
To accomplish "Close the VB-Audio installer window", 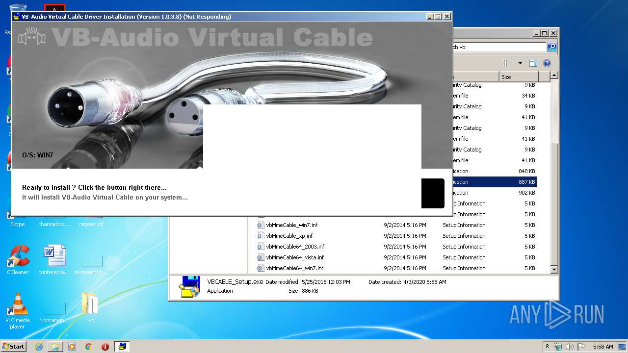I will pos(447,16).
